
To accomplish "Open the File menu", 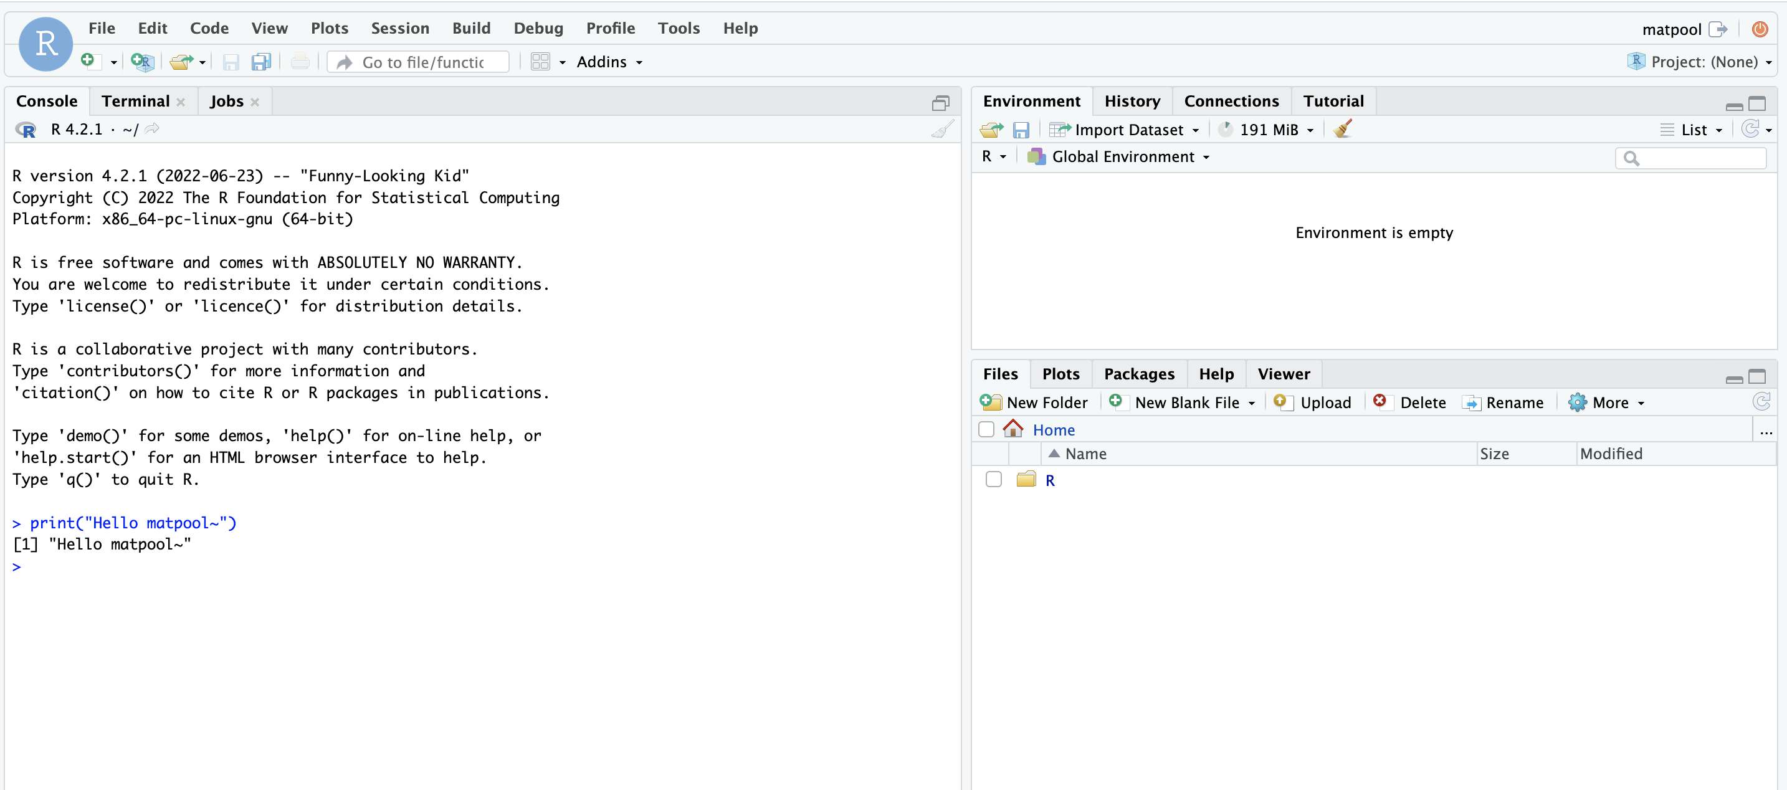I will click(x=102, y=28).
